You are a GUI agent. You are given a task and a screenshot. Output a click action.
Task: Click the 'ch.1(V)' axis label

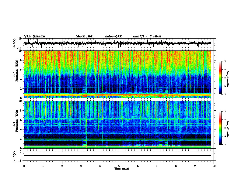click(15, 43)
